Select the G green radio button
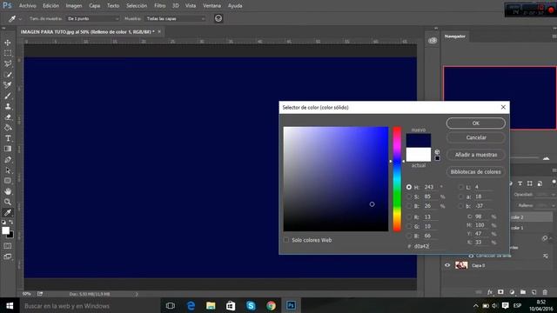Viewport: 557px width, 313px height. (x=409, y=226)
